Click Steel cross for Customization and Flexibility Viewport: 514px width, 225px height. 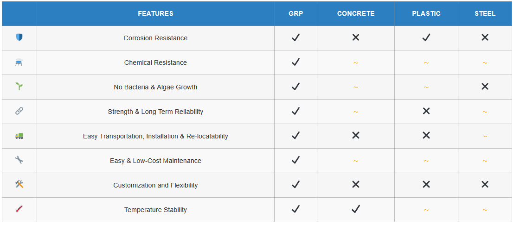[485, 185]
